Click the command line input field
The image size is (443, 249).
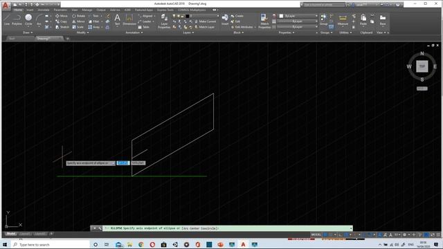[x=227, y=228]
